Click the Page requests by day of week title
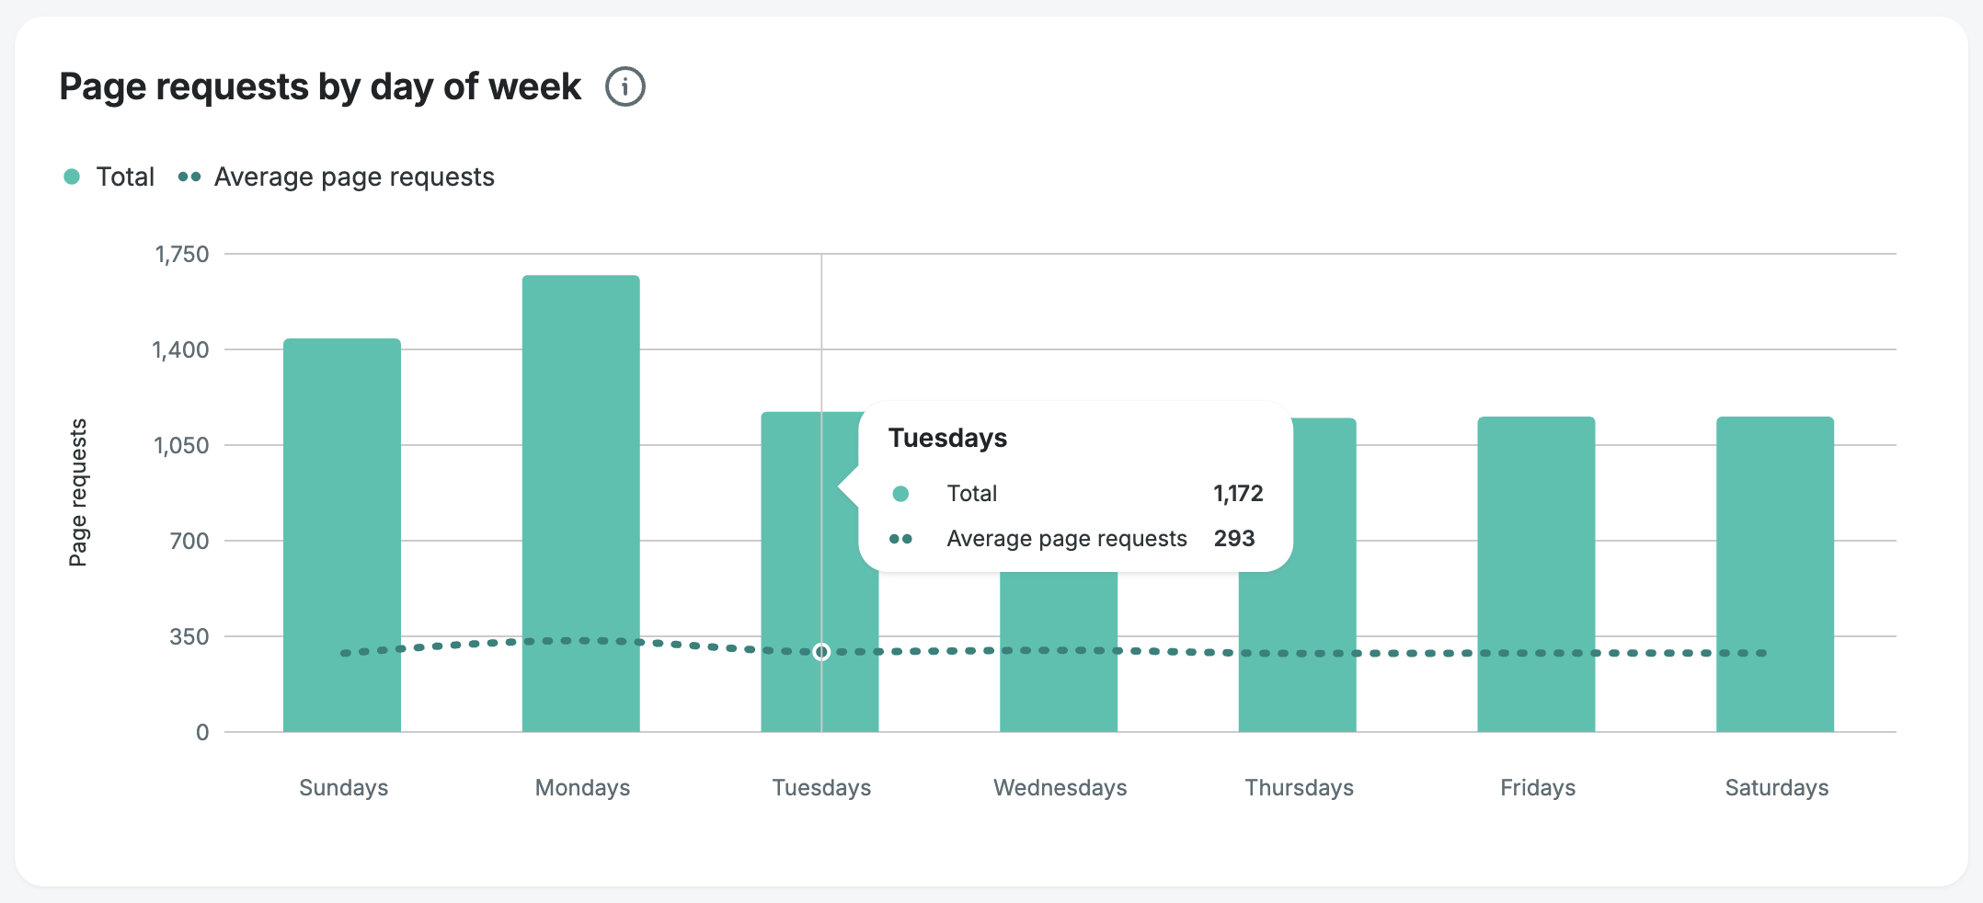The height and width of the screenshot is (903, 1983). (x=320, y=87)
